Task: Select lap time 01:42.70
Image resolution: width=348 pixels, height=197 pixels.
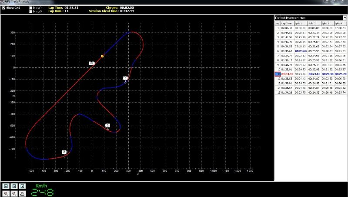Action: click(287, 42)
